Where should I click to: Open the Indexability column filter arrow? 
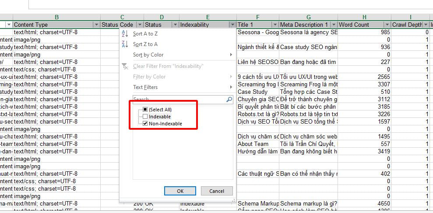pos(232,25)
